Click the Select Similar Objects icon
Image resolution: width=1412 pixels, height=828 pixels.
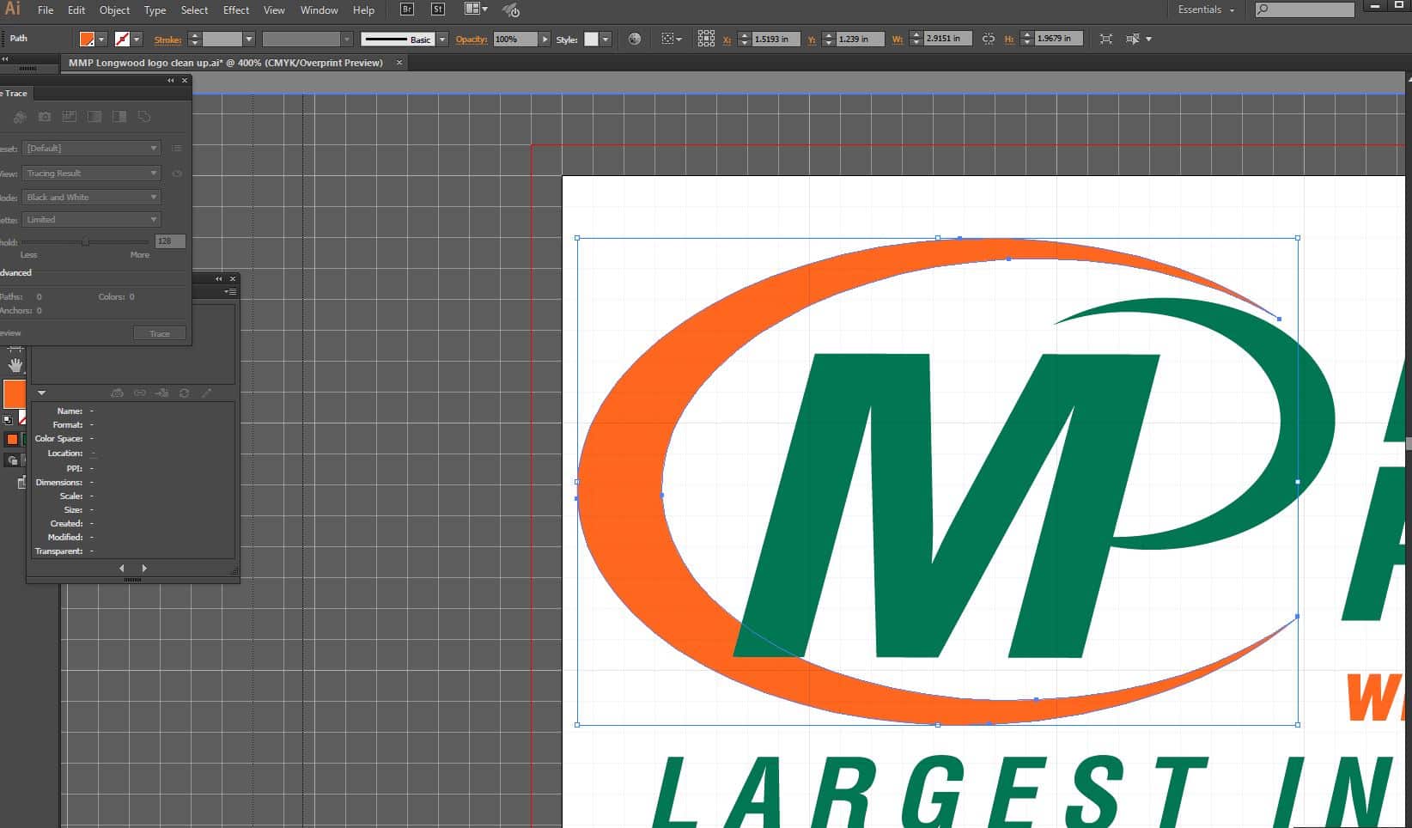pos(1133,39)
